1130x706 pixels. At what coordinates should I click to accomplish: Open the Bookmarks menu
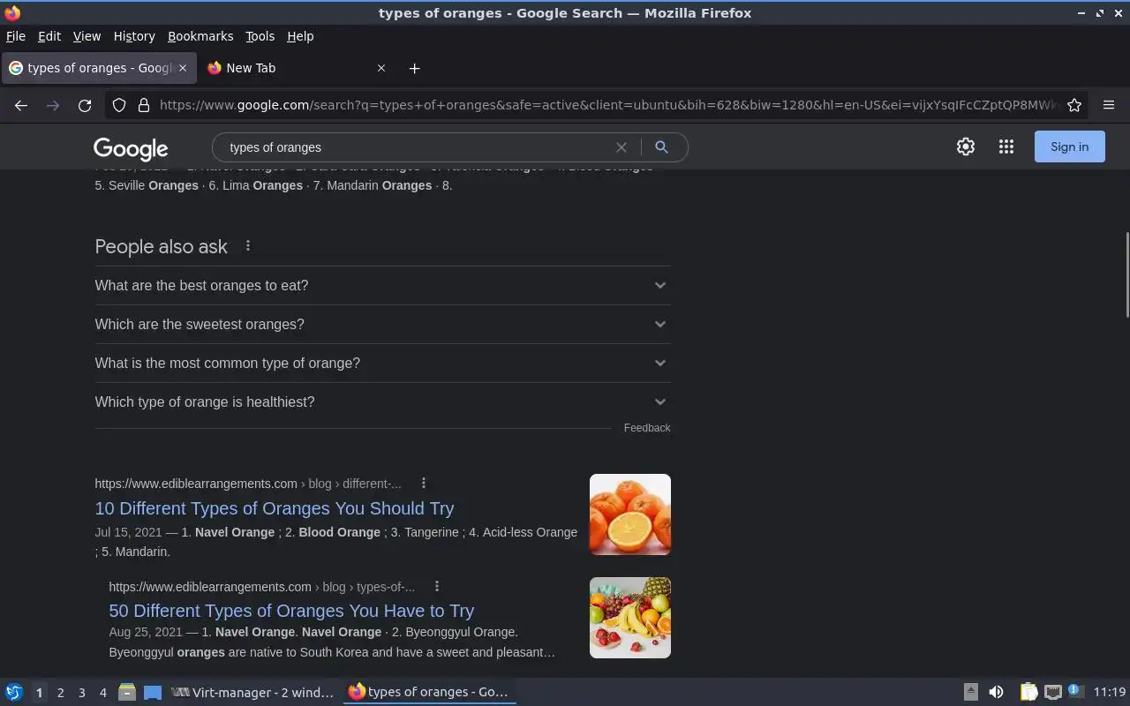coord(200,36)
